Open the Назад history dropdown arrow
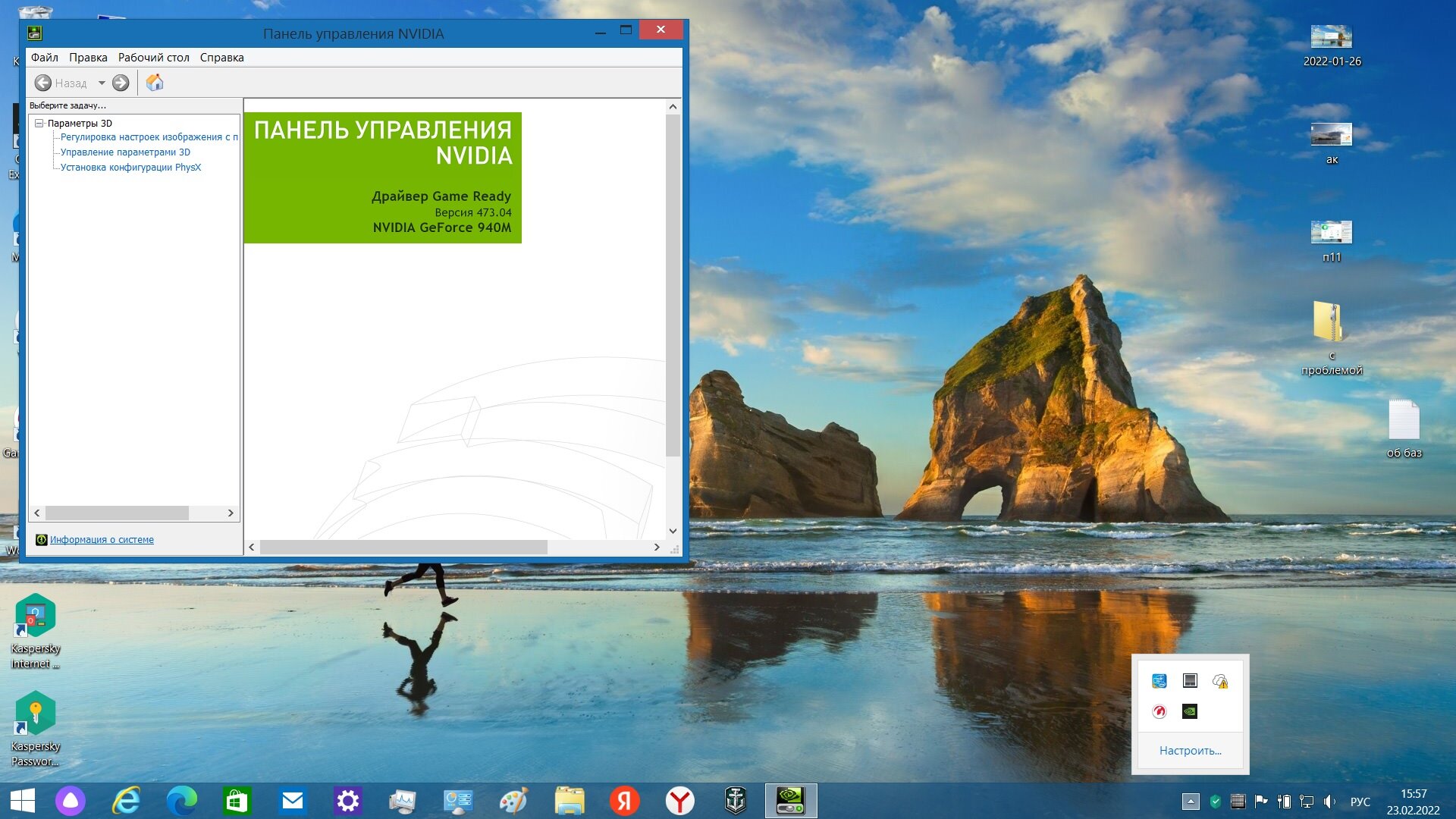Screen dimensions: 1456x819 click(102, 83)
